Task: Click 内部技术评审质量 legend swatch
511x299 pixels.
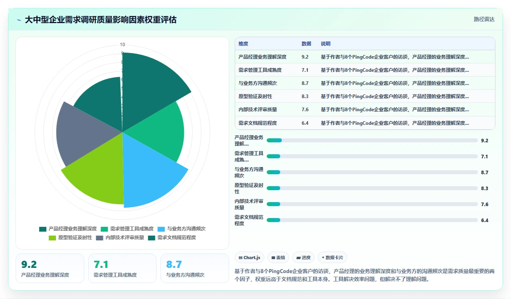Action: click(100, 238)
